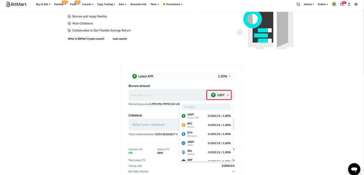Click the Initial LTV 65% value
Screen dimensions: 364x175
(160, 153)
